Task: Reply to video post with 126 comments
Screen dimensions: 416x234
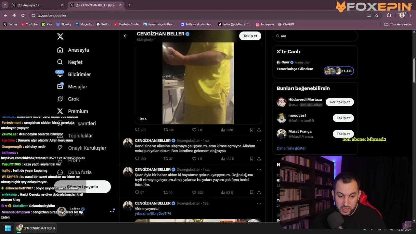Action: 140,130
